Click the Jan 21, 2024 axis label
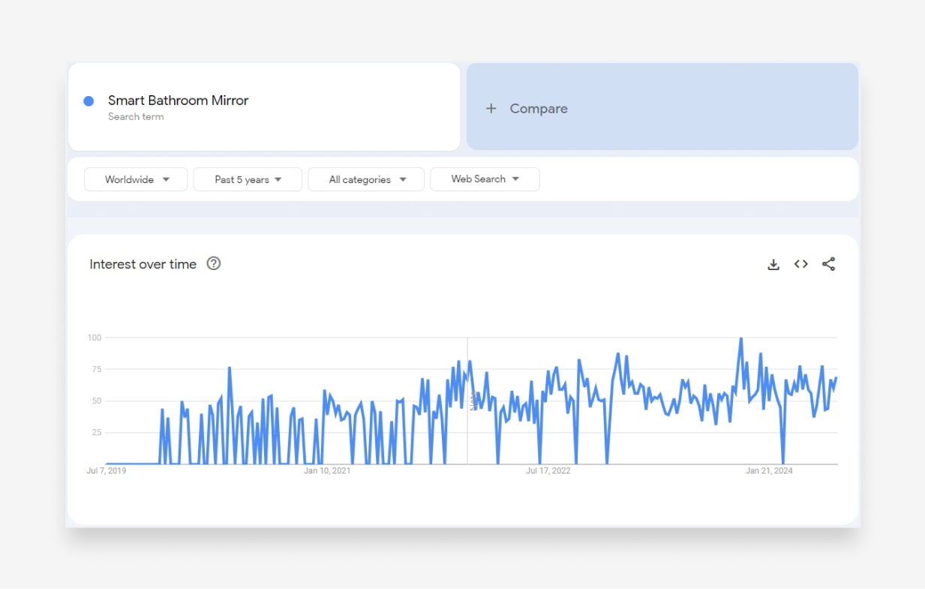This screenshot has width=925, height=589. click(x=769, y=471)
